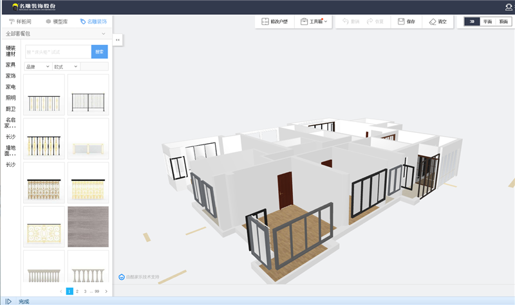Click the 保存 save icon
This screenshot has width=515, height=305.
point(401,22)
